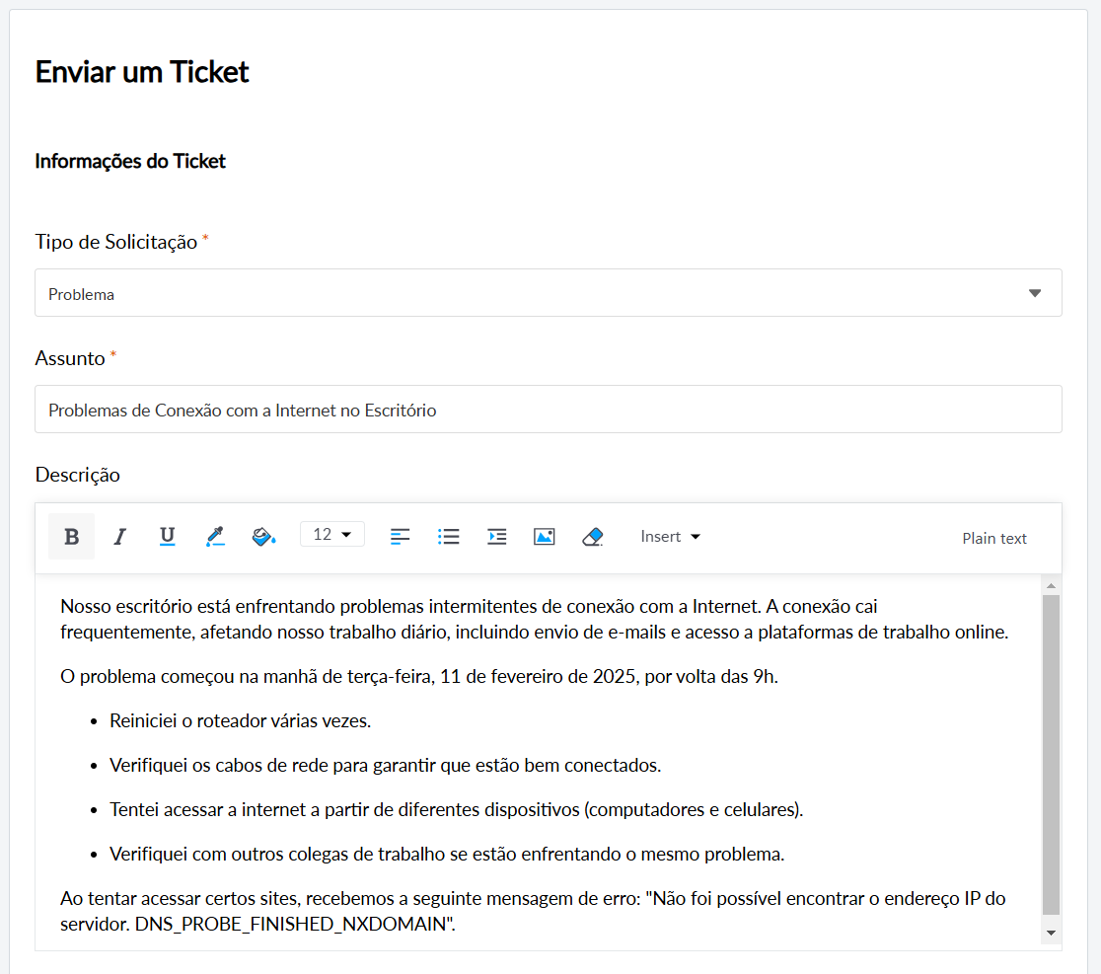
Task: Click the line 'Tentei acessar a internet'
Action: click(457, 809)
